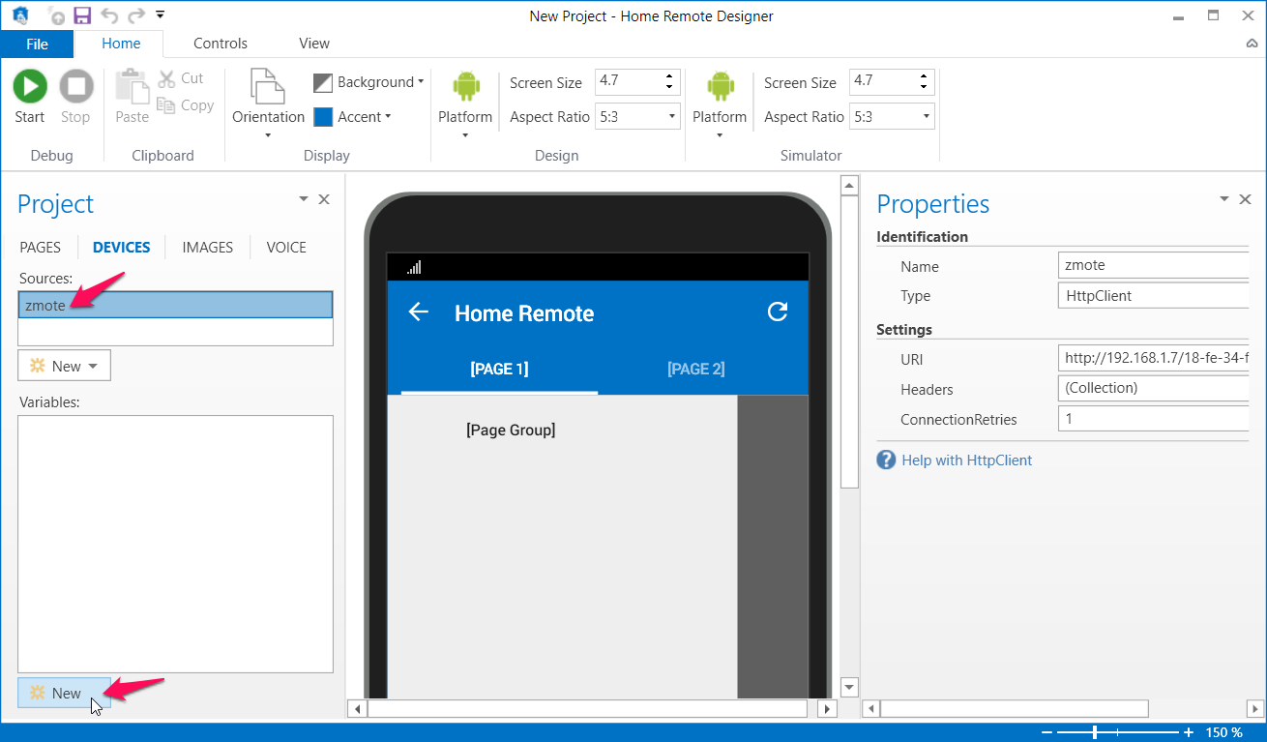Image resolution: width=1267 pixels, height=742 pixels.
Task: Click the zoom in plus button
Action: [1189, 732]
